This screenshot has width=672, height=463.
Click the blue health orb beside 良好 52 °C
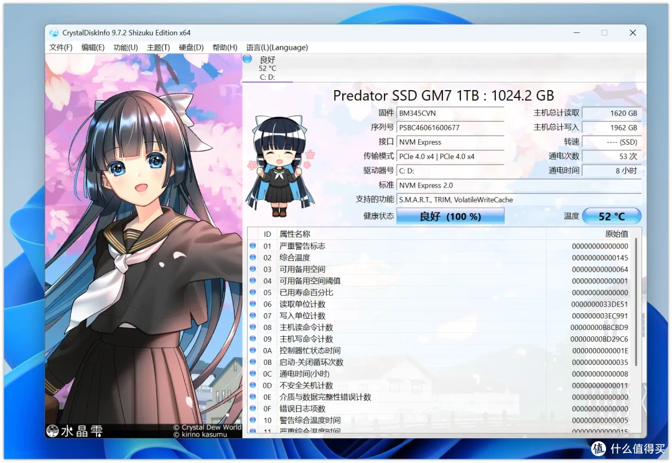tap(248, 59)
